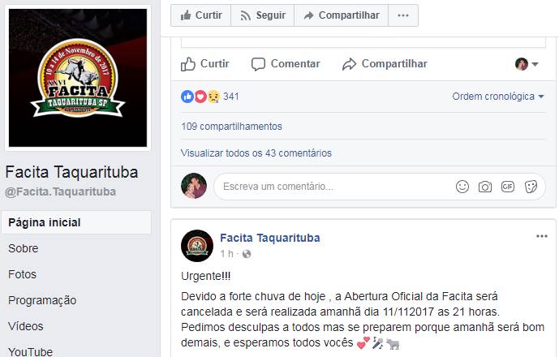
Task: Click the blue Like reaction icon
Action: coord(187,97)
